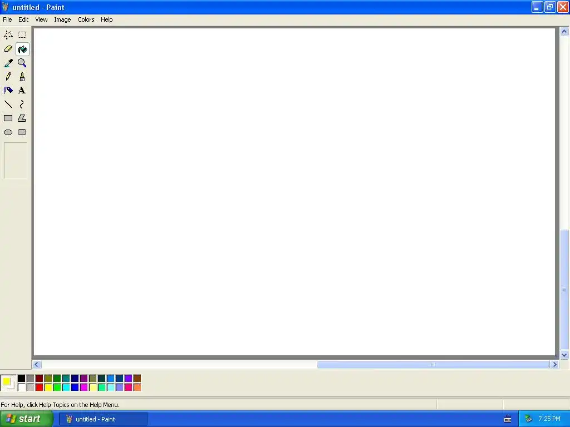Screen dimensions: 570x427
Task: Click the system tray icon beside the clock
Action: click(x=528, y=419)
